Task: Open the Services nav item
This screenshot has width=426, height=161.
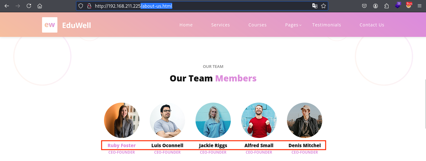Action: (x=220, y=25)
